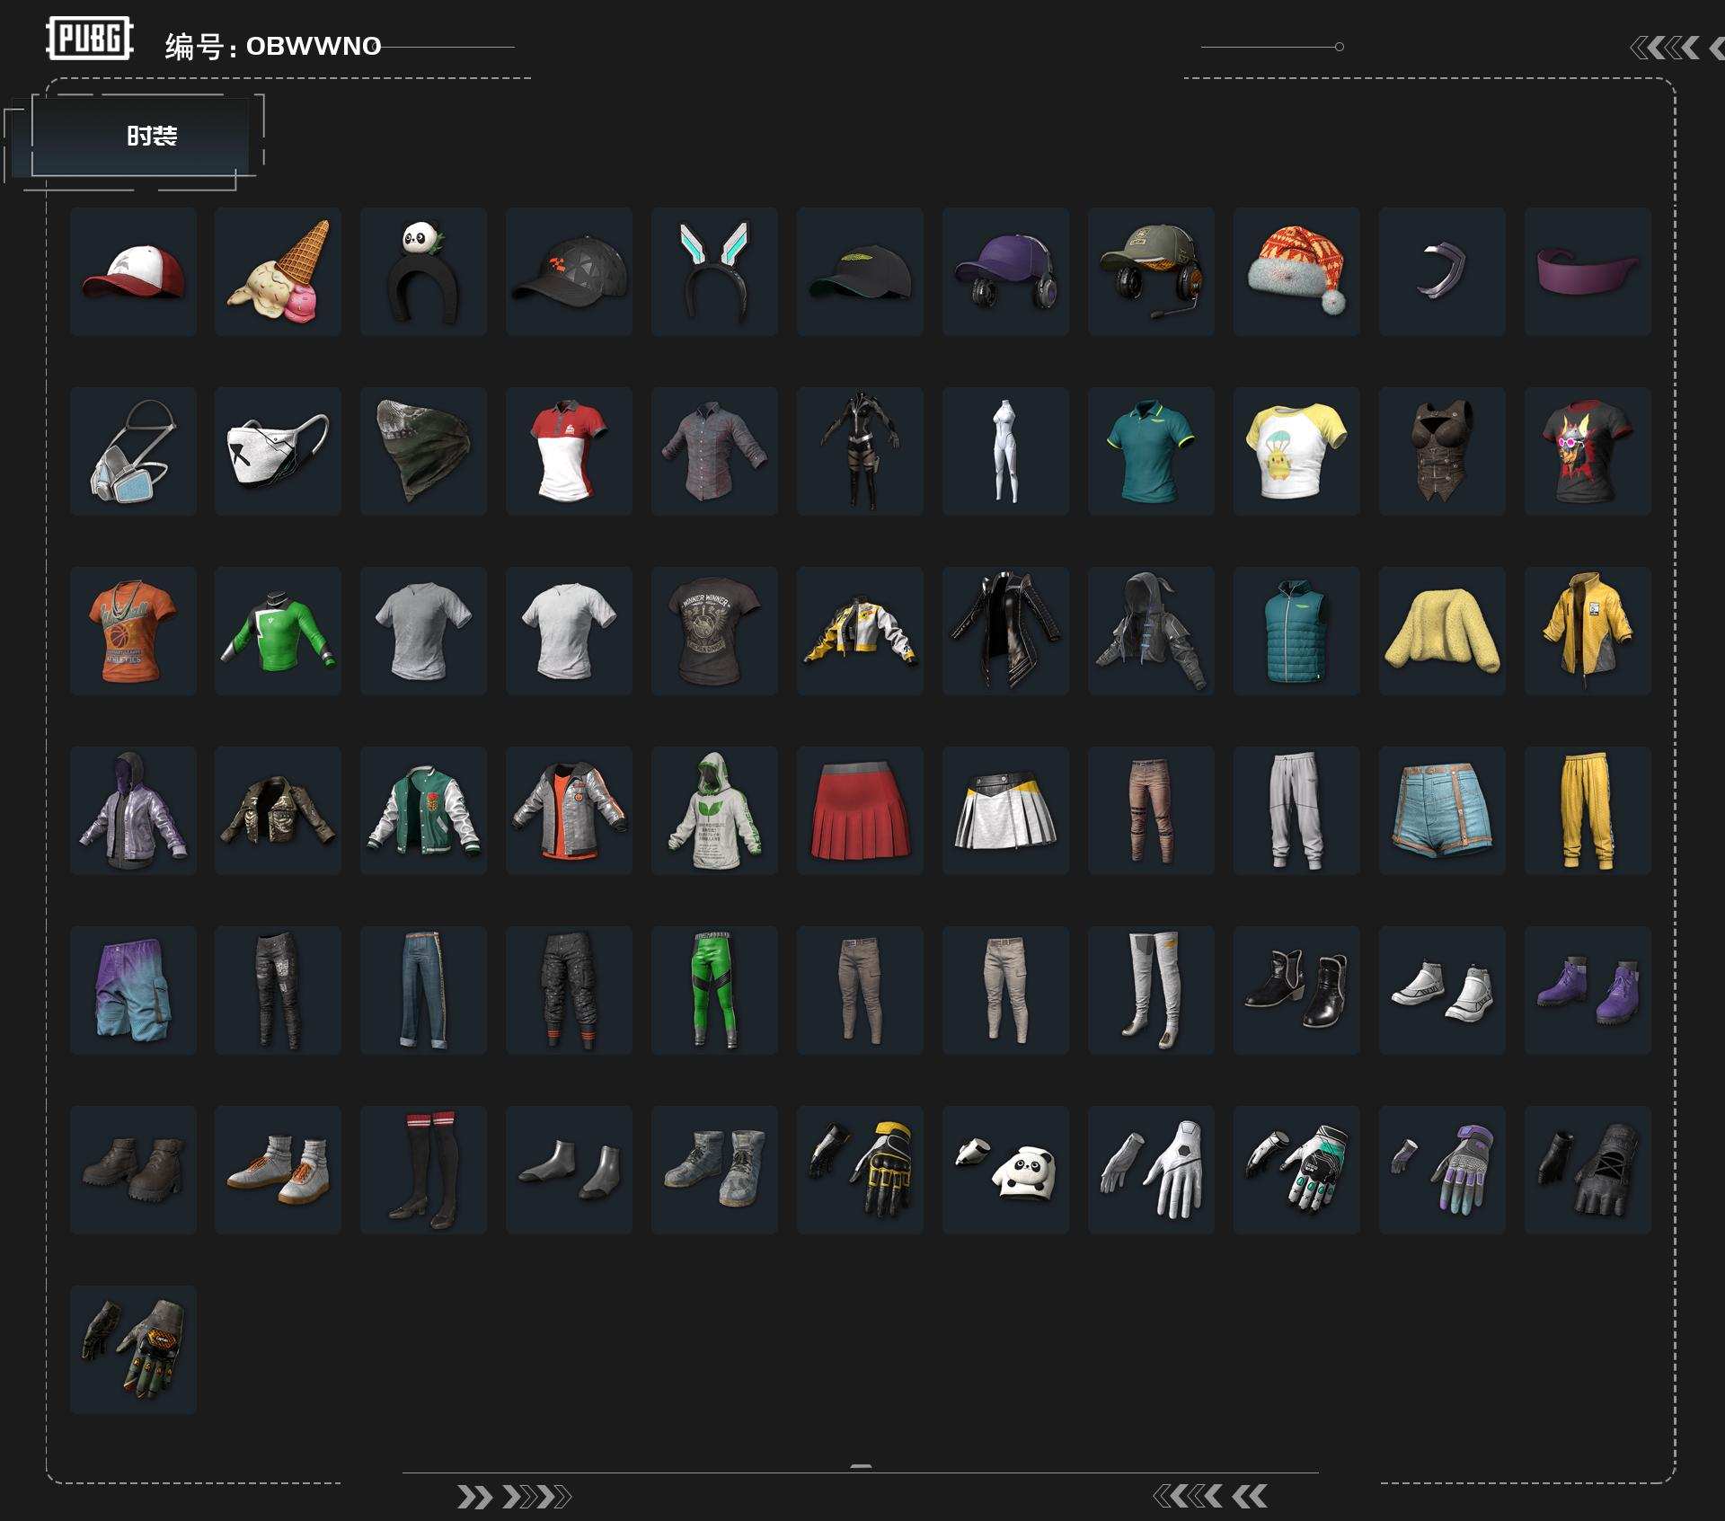Screen dimensions: 1725x1521
Task: Pick the red pleated skirt
Action: coord(860,810)
